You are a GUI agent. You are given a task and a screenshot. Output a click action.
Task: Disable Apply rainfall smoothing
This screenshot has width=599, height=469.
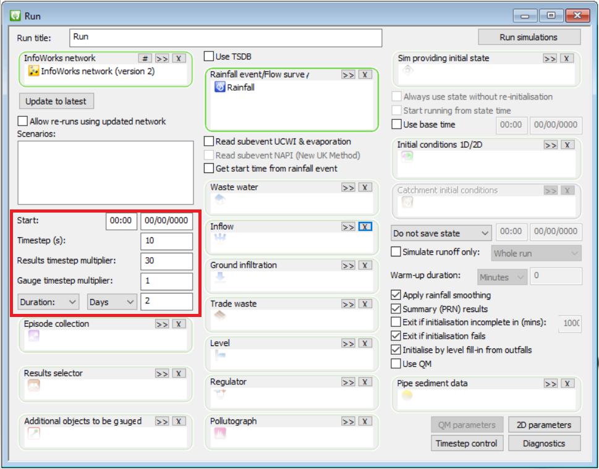(x=394, y=295)
